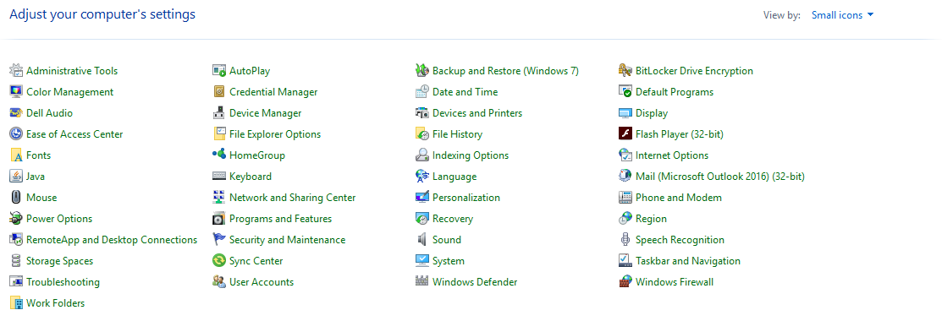Open Programs and Features link
Image resolution: width=942 pixels, height=321 pixels.
(x=280, y=219)
